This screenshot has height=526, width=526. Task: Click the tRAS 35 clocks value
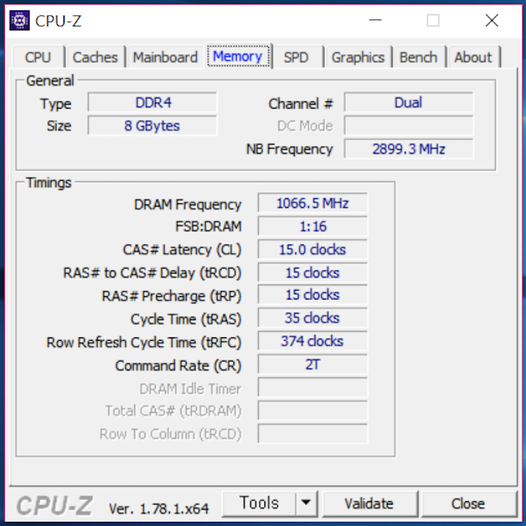313,317
